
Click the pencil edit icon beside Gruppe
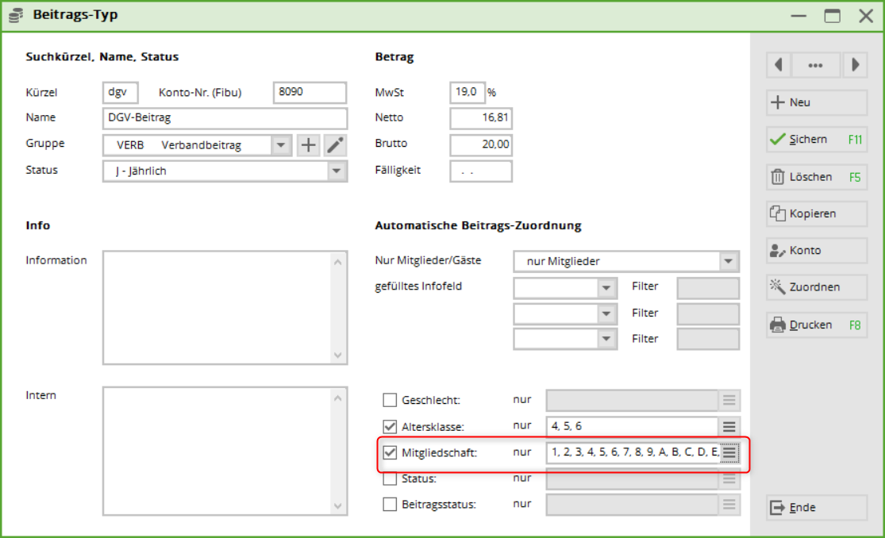coord(336,145)
